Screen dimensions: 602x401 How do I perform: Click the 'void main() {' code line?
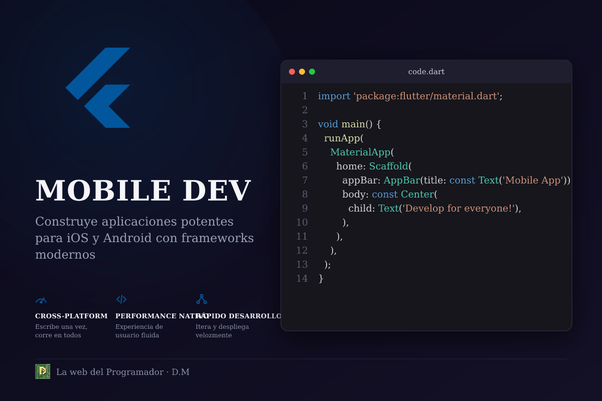pos(350,124)
